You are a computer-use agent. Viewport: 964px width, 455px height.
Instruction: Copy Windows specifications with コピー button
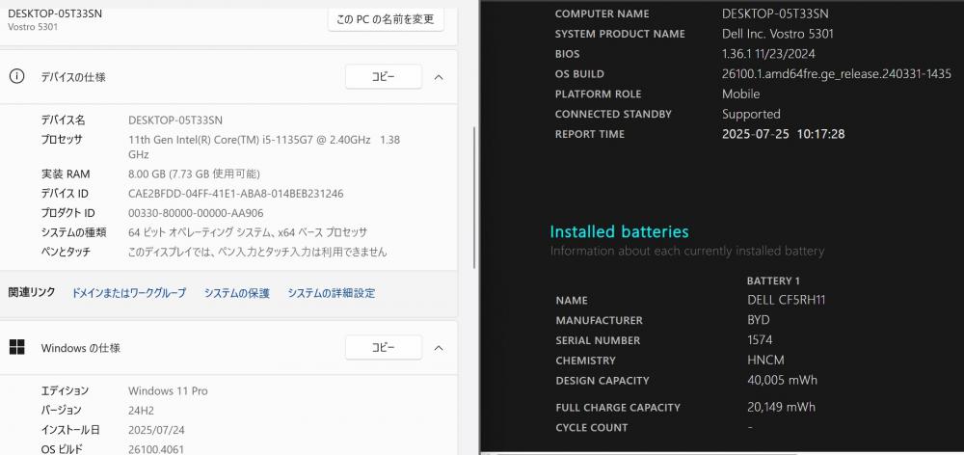coord(384,347)
